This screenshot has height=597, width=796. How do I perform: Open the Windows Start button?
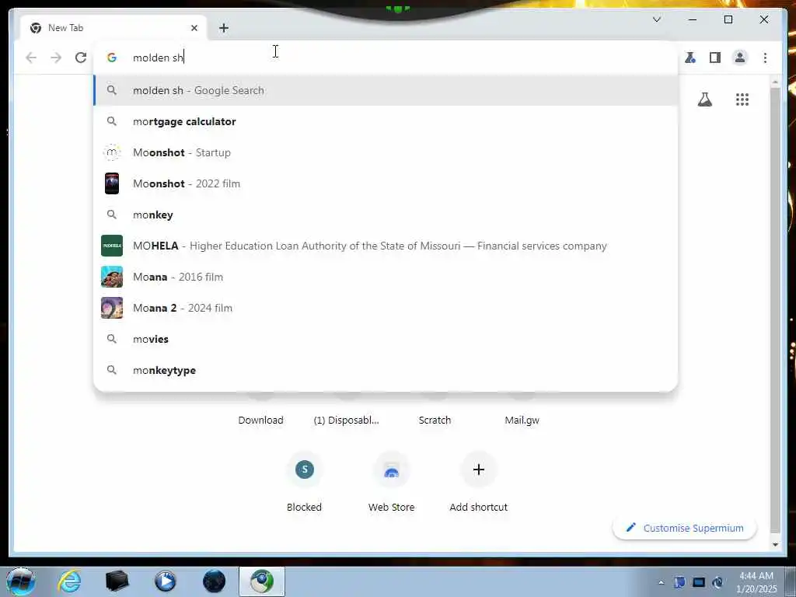click(21, 581)
